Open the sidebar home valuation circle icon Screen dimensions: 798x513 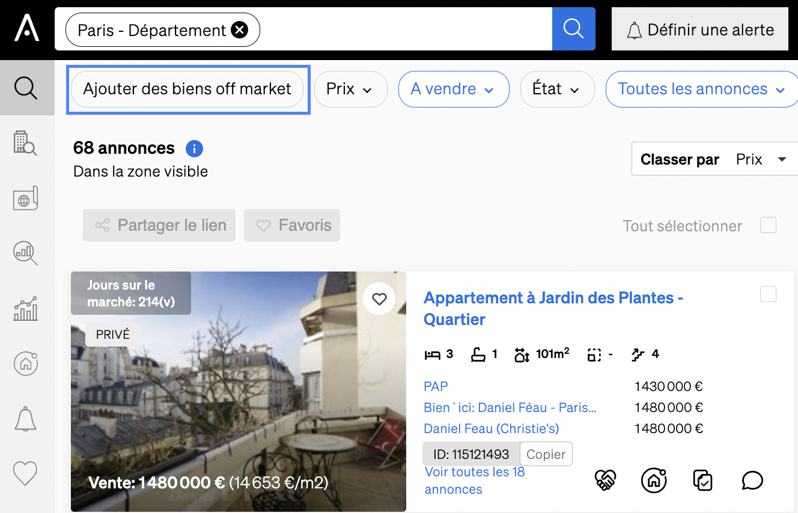click(x=26, y=363)
